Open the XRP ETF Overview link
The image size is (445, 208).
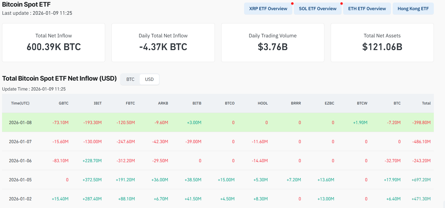[268, 9]
